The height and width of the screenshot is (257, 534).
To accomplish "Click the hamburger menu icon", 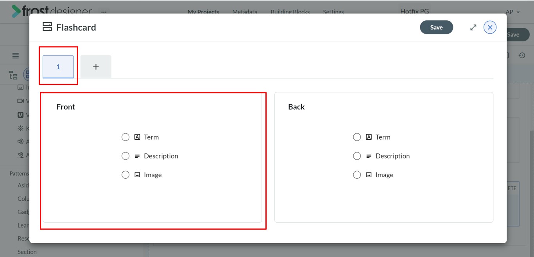I will coord(16,56).
